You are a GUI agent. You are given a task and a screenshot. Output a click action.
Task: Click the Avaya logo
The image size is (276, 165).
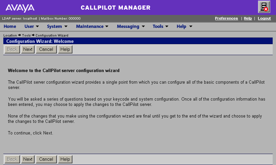[20, 8]
